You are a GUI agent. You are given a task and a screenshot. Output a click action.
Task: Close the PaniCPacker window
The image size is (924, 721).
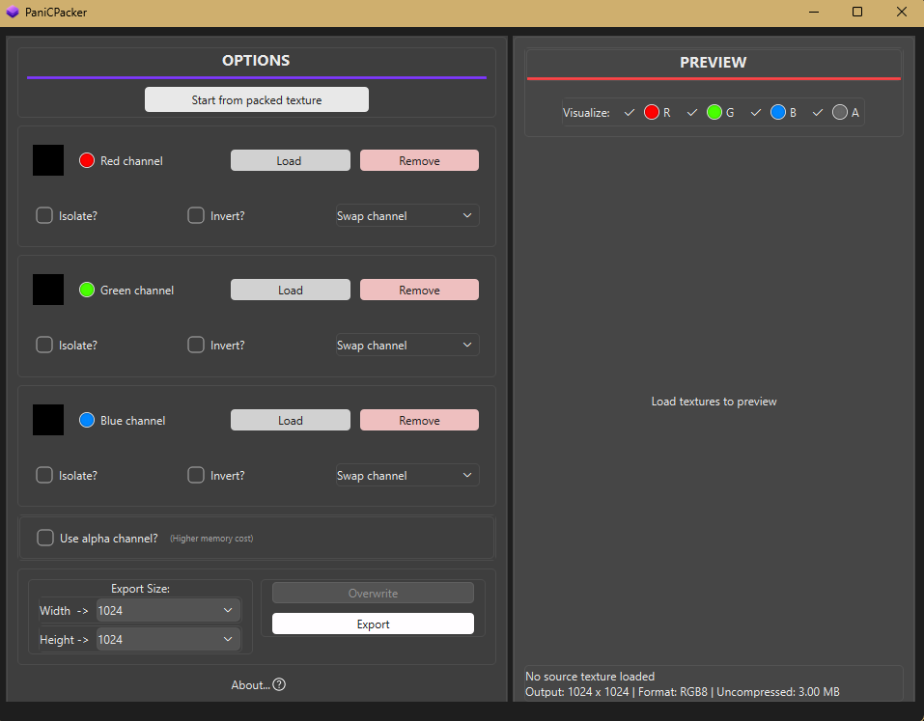click(x=902, y=12)
